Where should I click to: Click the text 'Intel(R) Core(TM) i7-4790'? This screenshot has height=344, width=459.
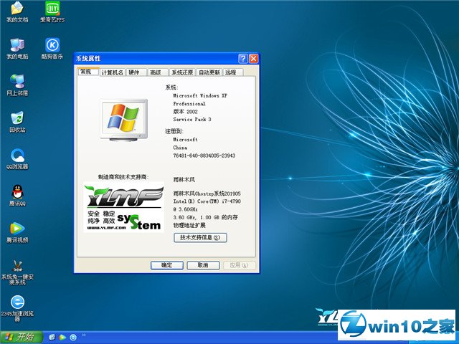tap(207, 201)
